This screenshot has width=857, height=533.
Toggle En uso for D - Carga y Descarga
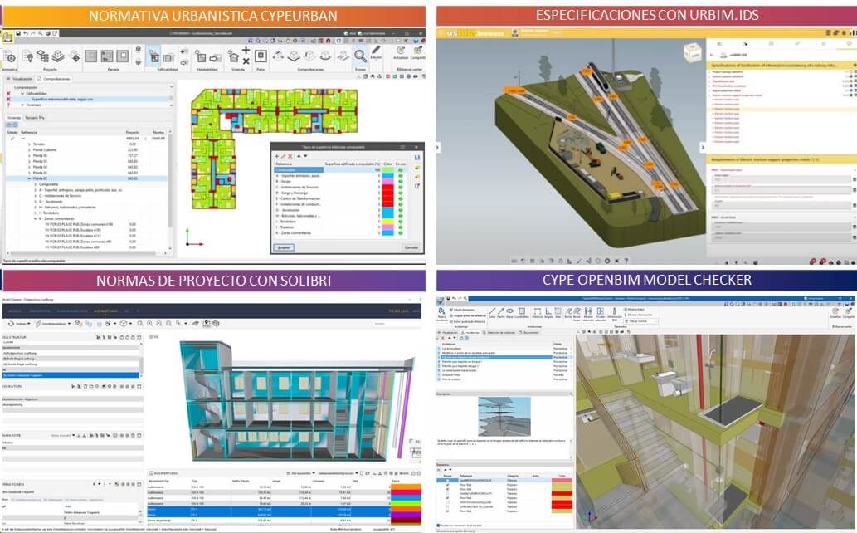coord(401,193)
